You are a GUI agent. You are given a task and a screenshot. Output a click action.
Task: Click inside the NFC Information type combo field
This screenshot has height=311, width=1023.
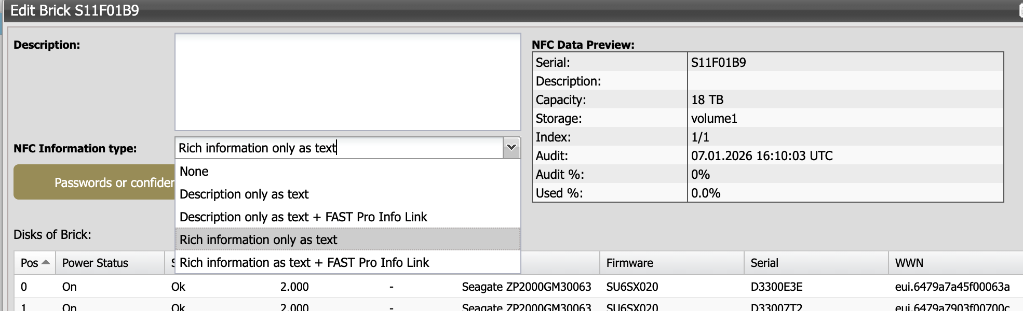[x=339, y=148]
